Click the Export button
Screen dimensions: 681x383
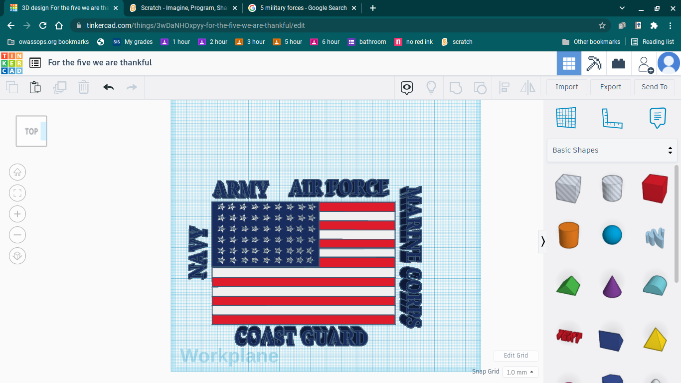[611, 87]
